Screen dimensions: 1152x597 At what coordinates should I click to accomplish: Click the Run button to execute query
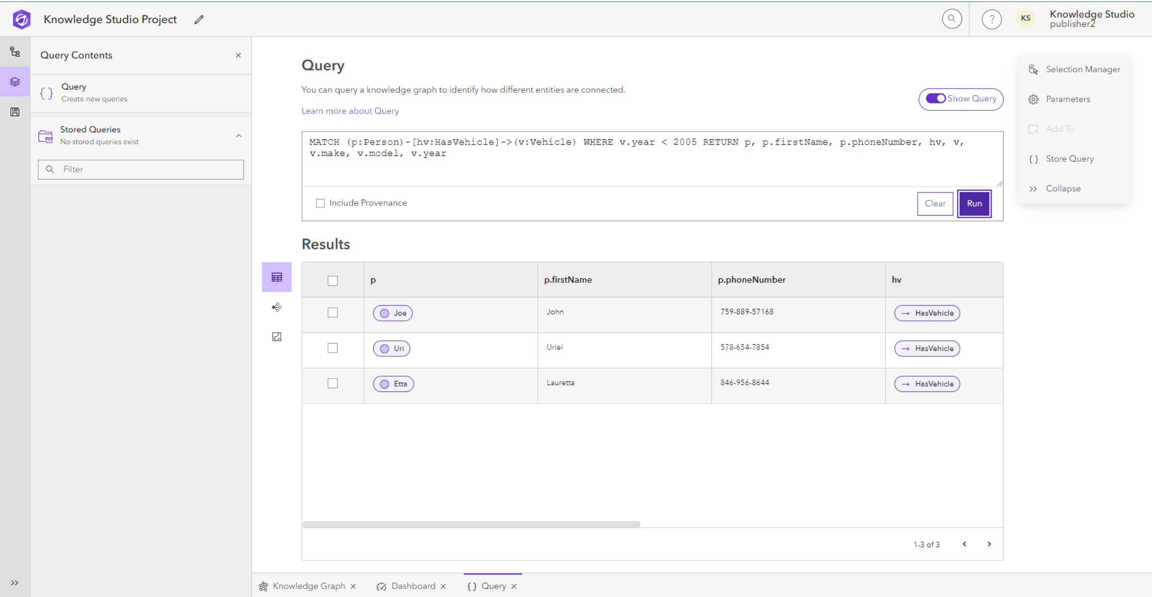(x=975, y=203)
